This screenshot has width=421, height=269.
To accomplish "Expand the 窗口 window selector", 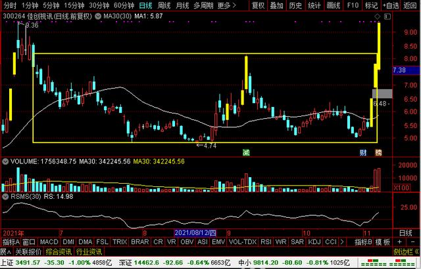I will click(29, 242).
